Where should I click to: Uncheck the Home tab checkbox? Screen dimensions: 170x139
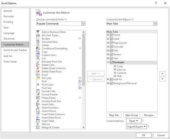pyautogui.click(x=111, y=35)
